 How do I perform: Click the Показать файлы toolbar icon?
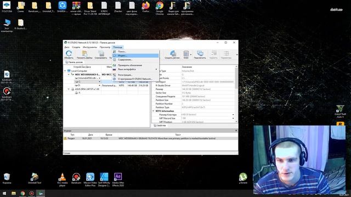pos(84,55)
